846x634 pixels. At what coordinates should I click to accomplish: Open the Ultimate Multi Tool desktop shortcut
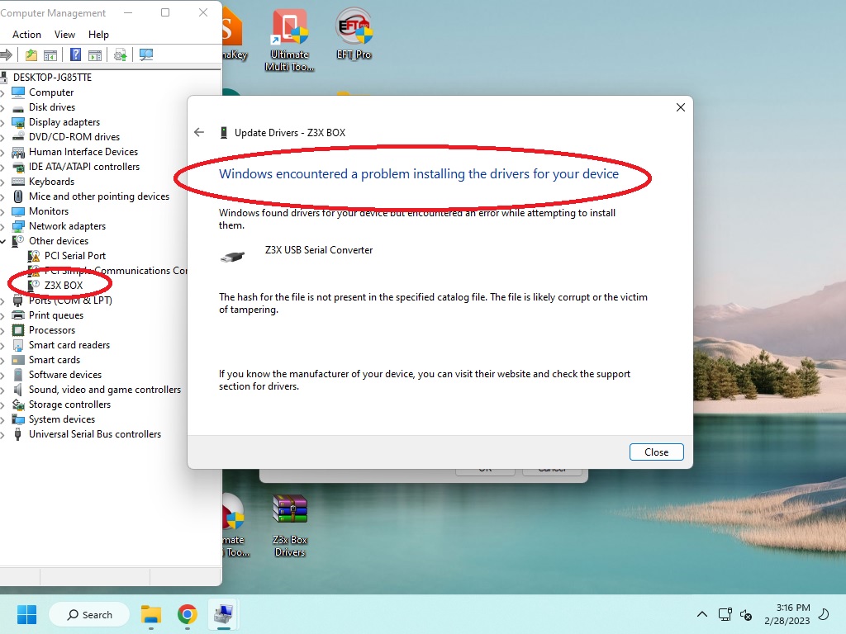(290, 40)
